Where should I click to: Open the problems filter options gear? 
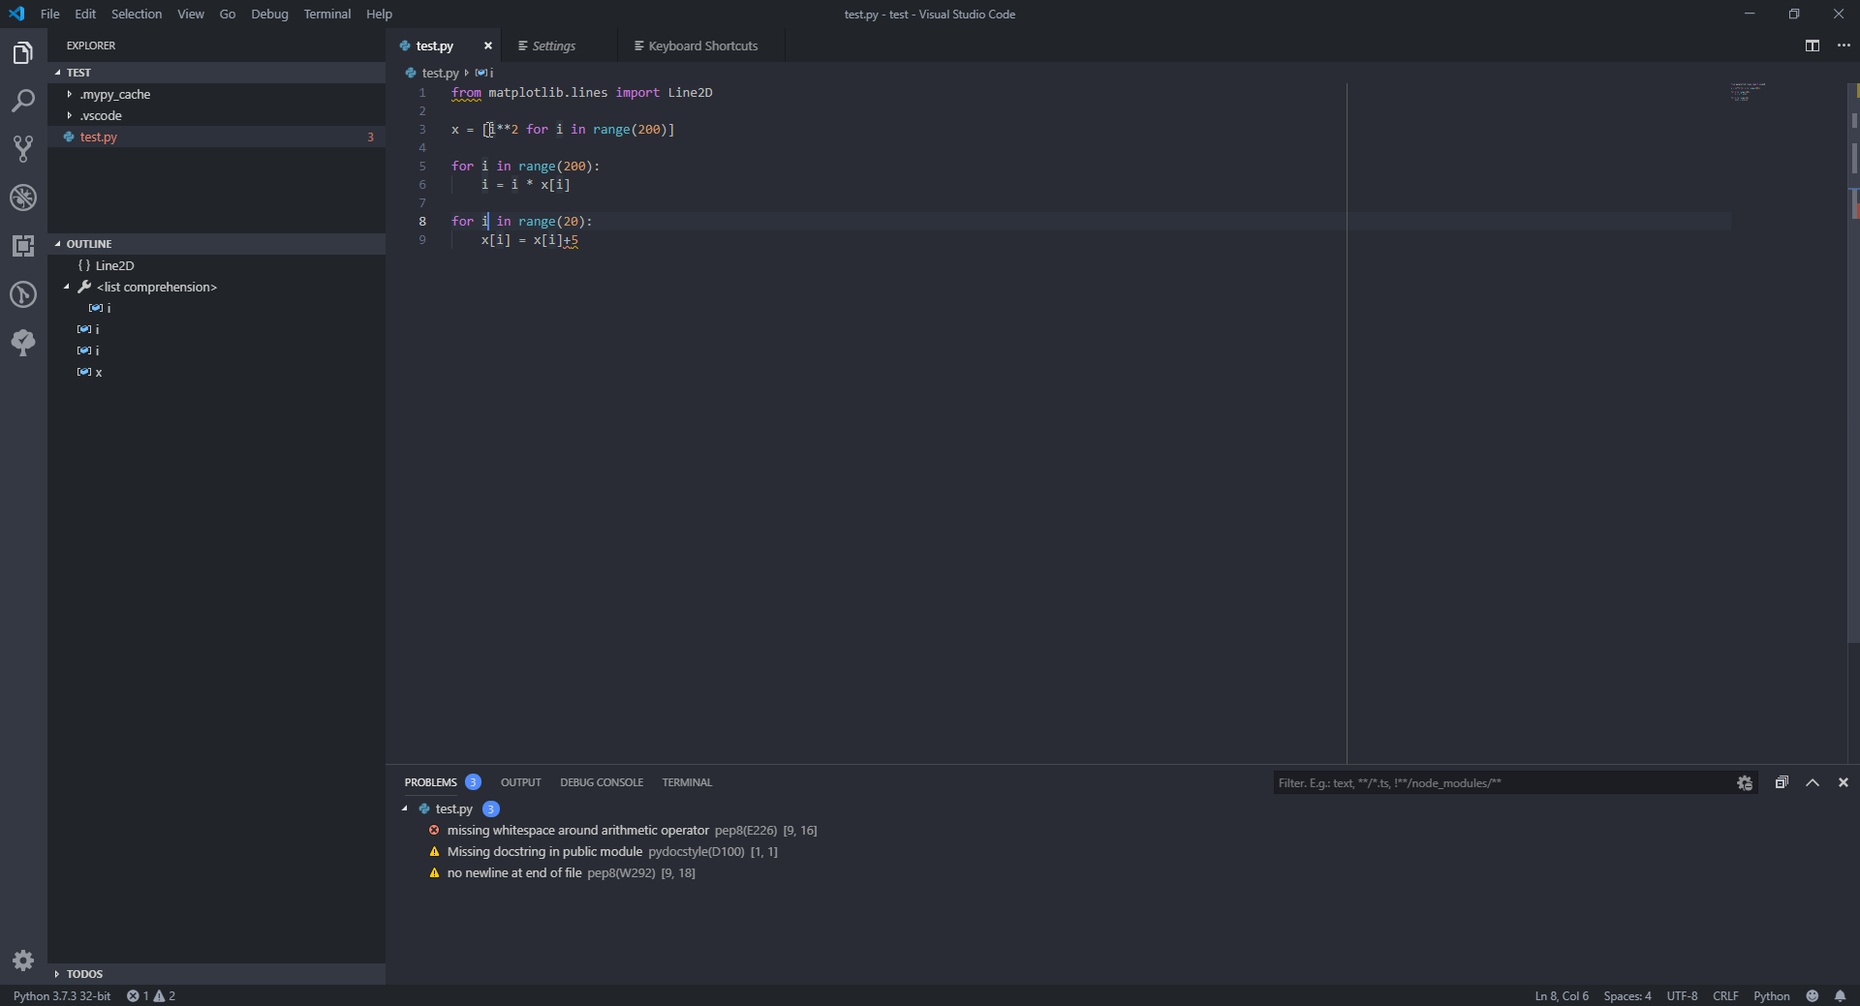[1745, 782]
